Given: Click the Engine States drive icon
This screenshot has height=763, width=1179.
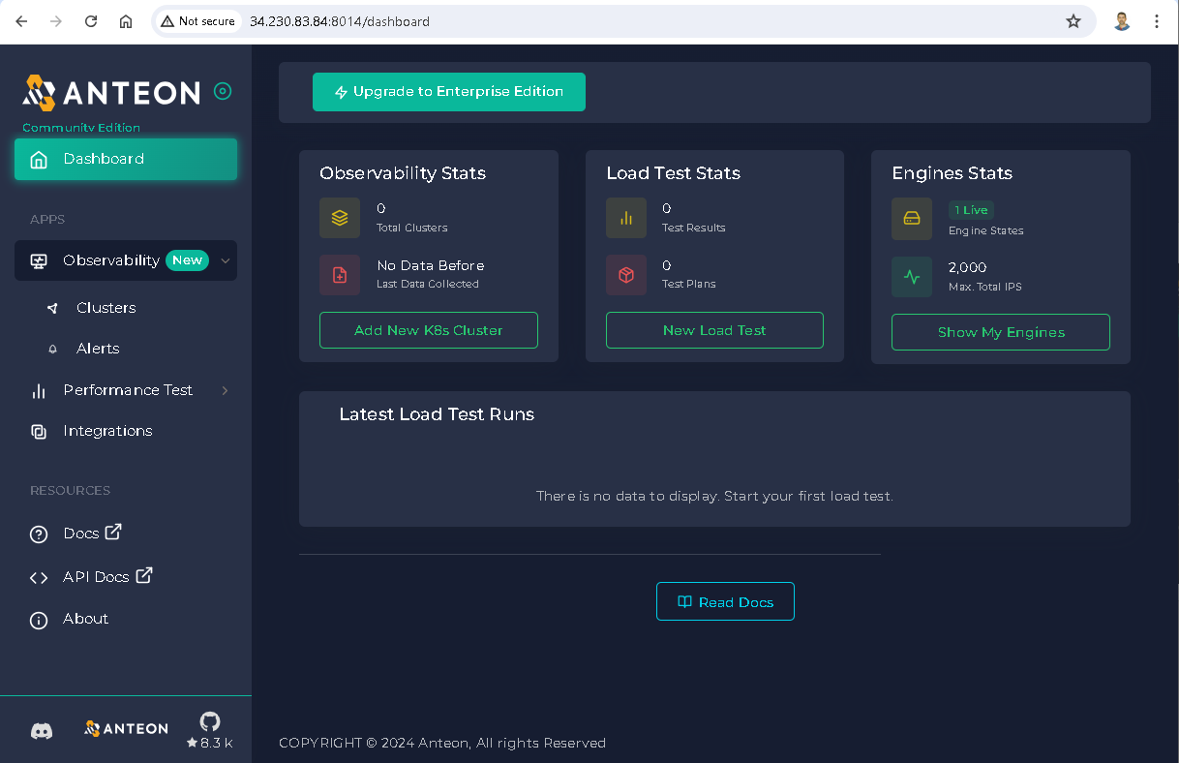Looking at the screenshot, I should [x=912, y=218].
